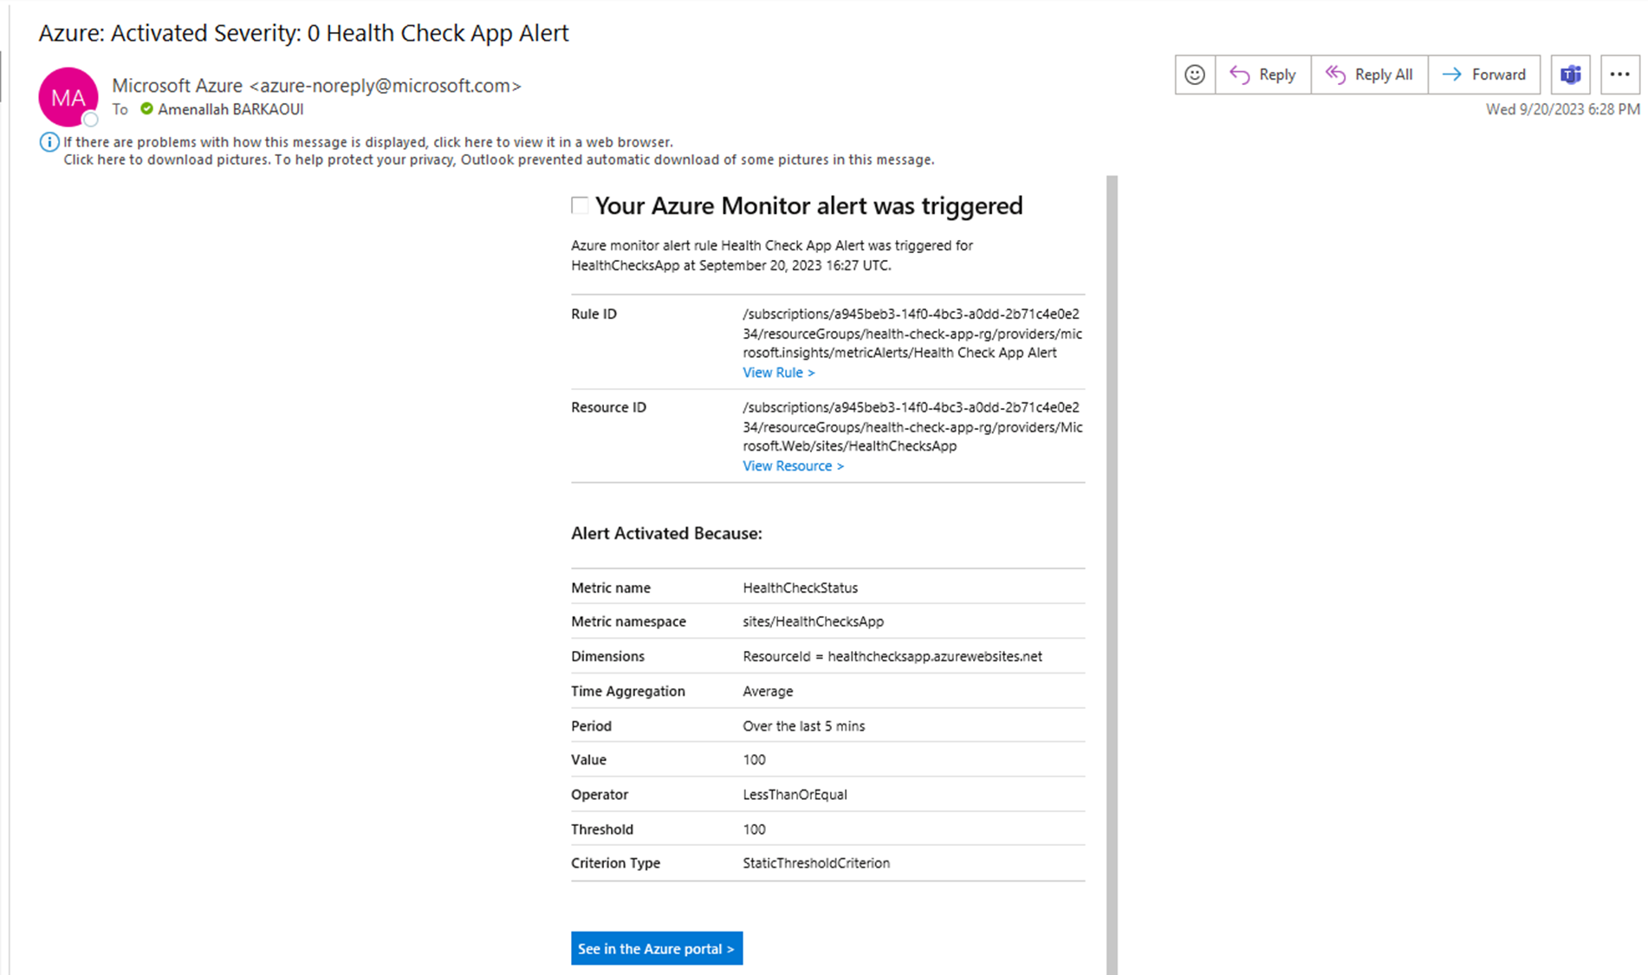Viewport: 1648px width, 975px height.
Task: Select sender Microsoft Azure azure-noreply address
Action: (316, 86)
